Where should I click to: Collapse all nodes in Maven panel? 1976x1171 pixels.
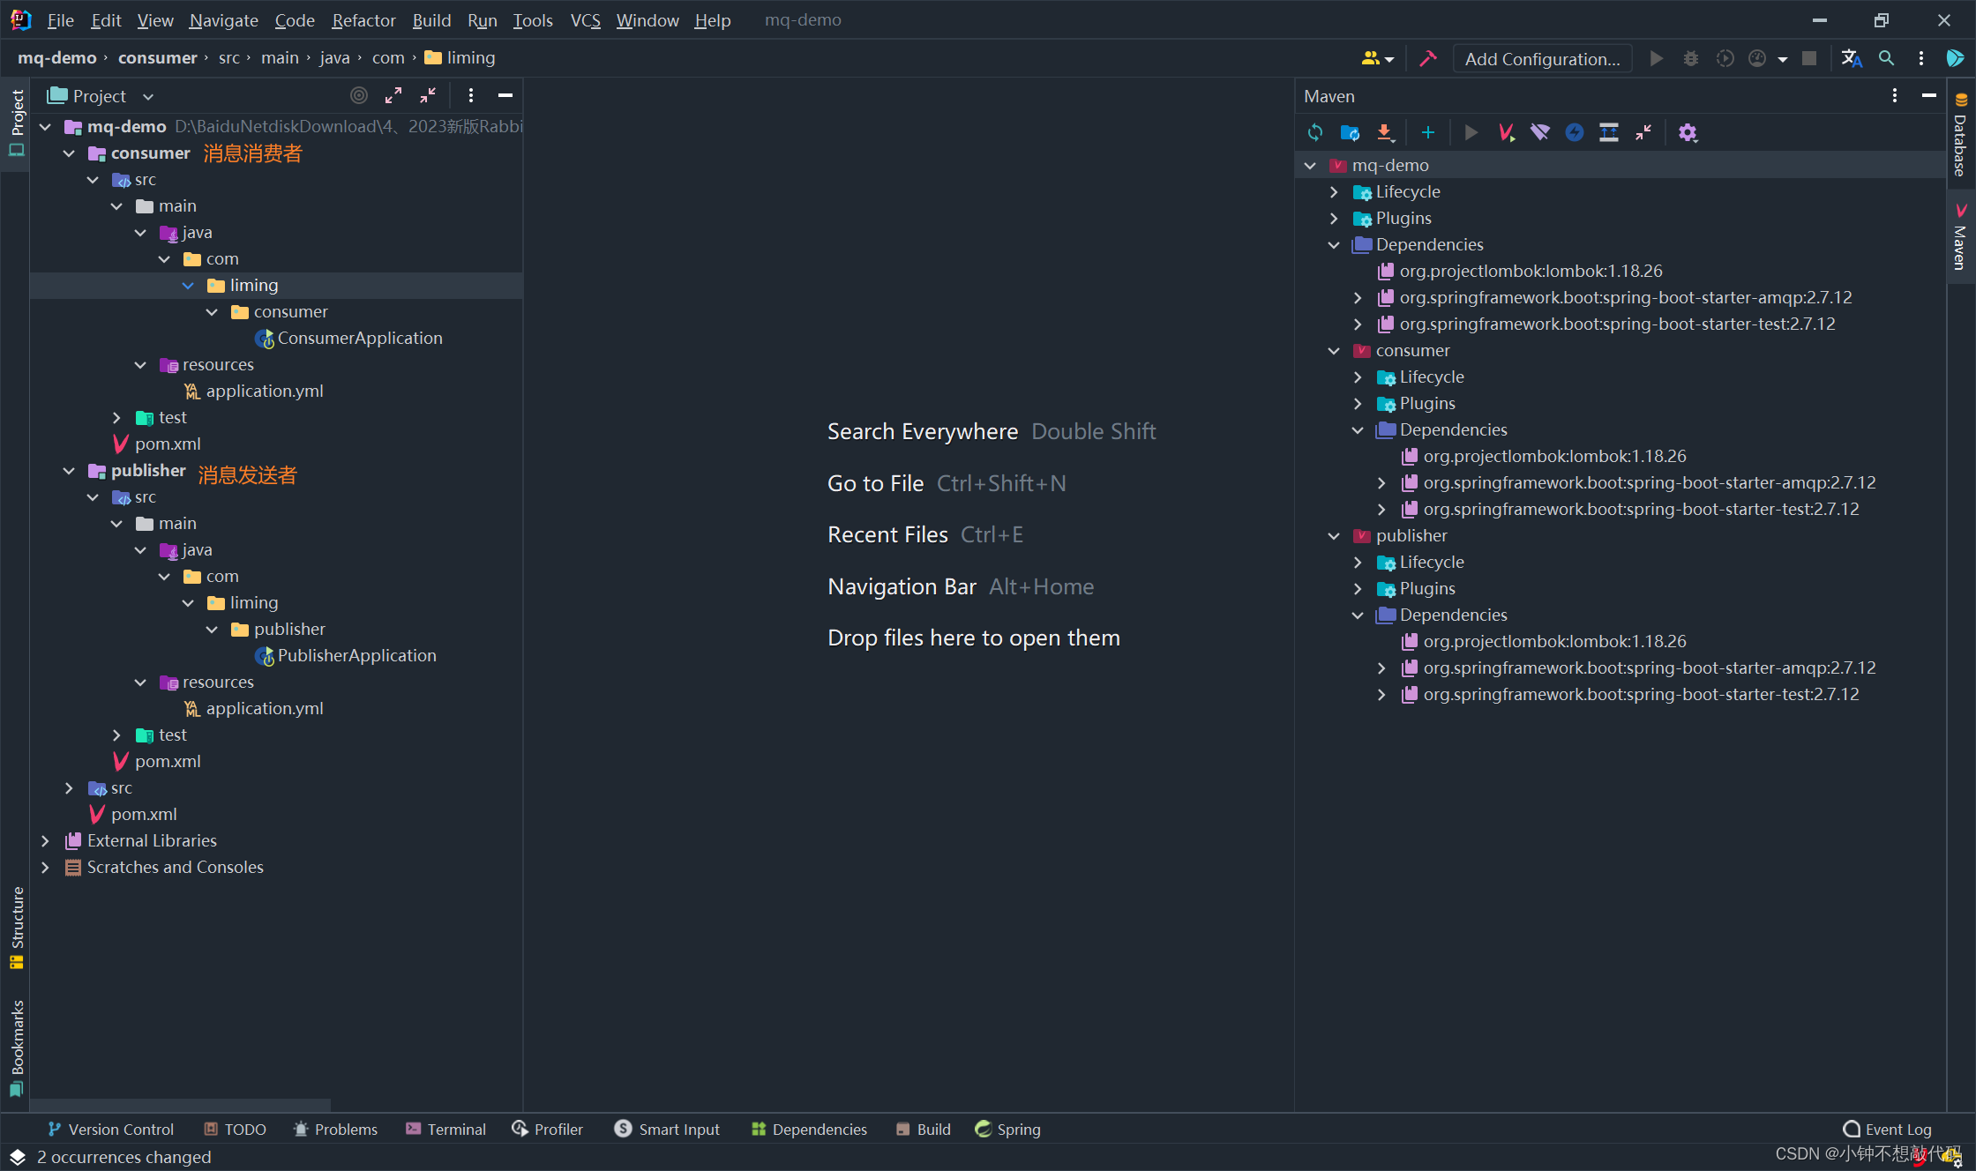[1643, 132]
